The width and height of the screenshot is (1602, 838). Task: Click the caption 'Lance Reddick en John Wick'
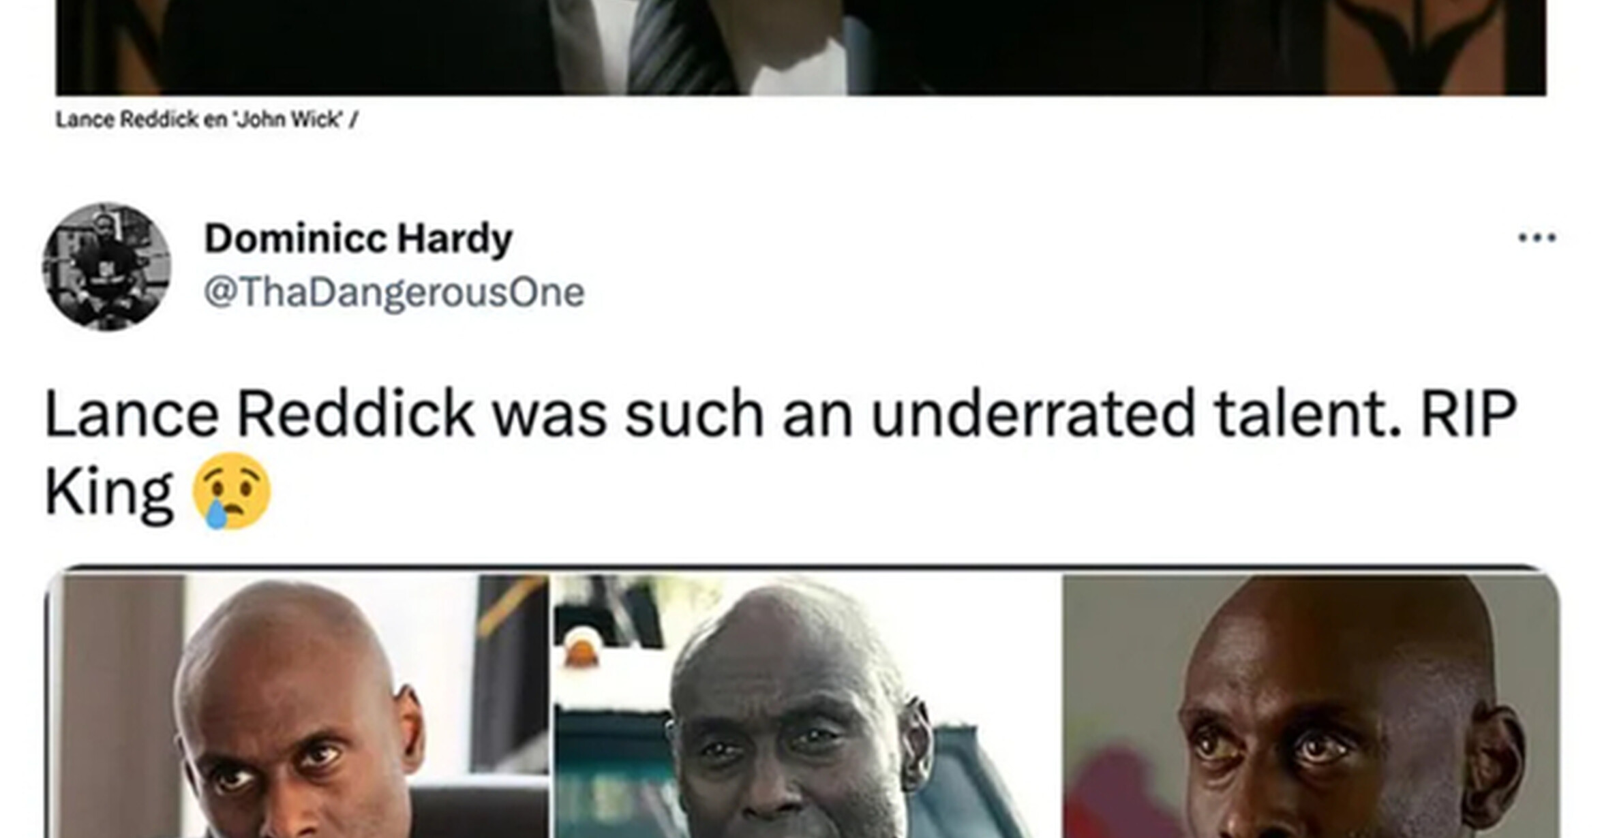tap(198, 120)
